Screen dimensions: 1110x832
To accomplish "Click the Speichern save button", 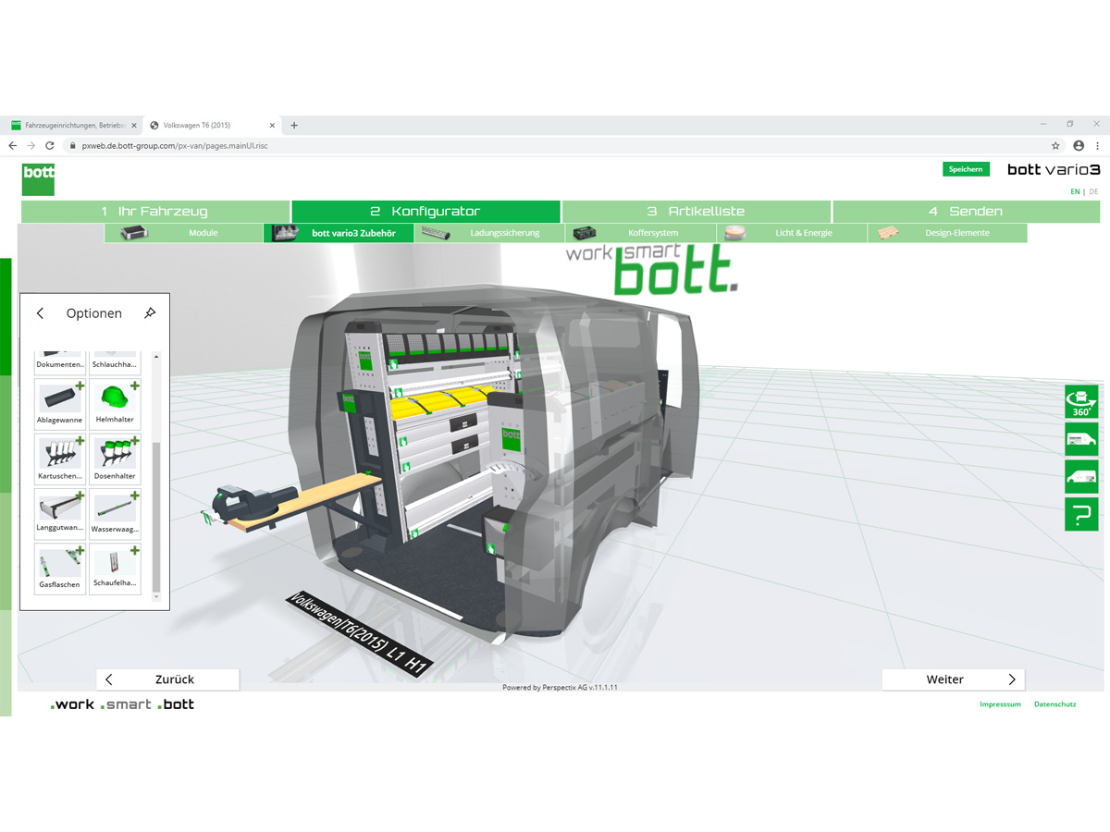I will (966, 169).
